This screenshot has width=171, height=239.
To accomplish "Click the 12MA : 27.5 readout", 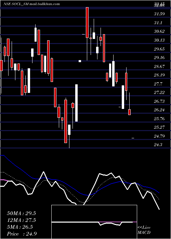I will [x=21, y=220].
